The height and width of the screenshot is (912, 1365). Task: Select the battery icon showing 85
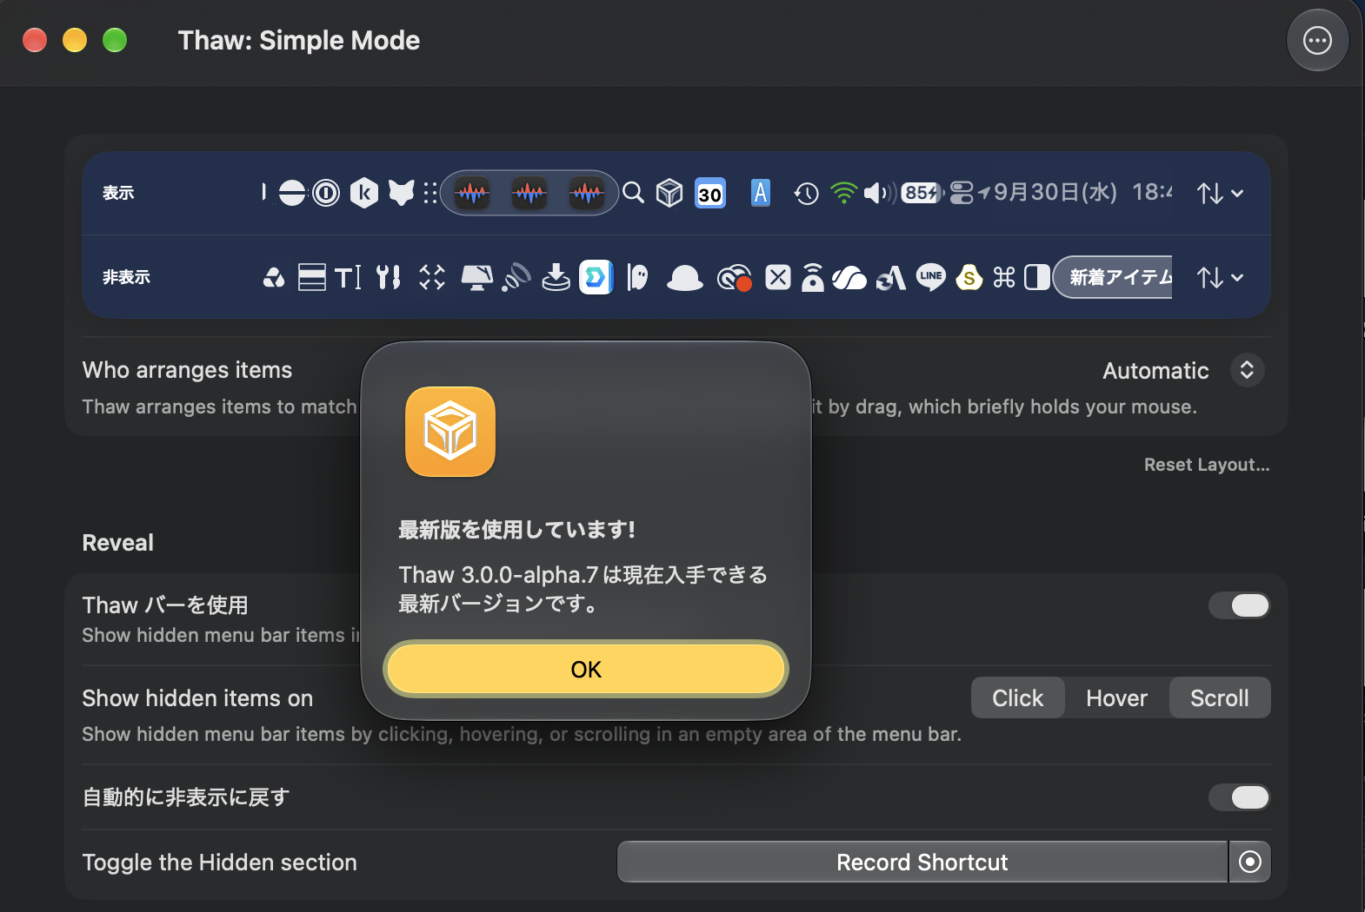[x=922, y=193]
